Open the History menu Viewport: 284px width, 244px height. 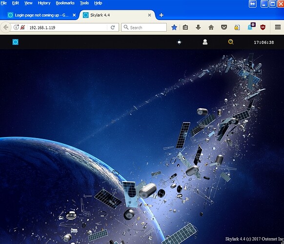point(44,3)
